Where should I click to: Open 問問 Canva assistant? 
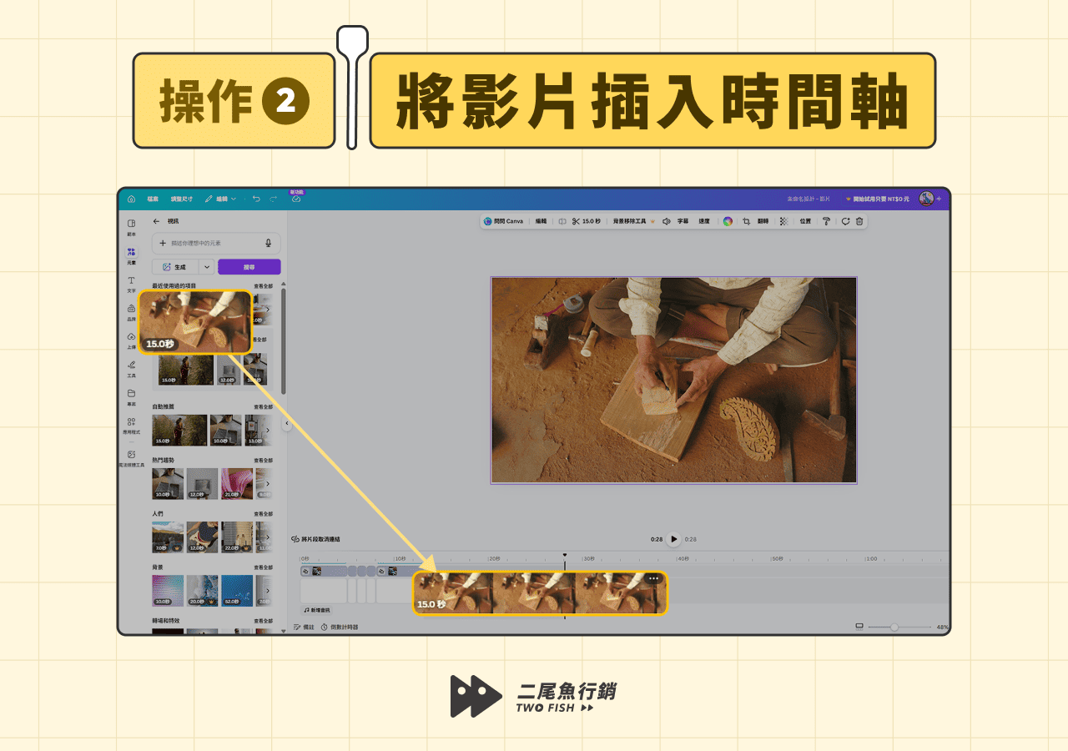[x=503, y=221]
